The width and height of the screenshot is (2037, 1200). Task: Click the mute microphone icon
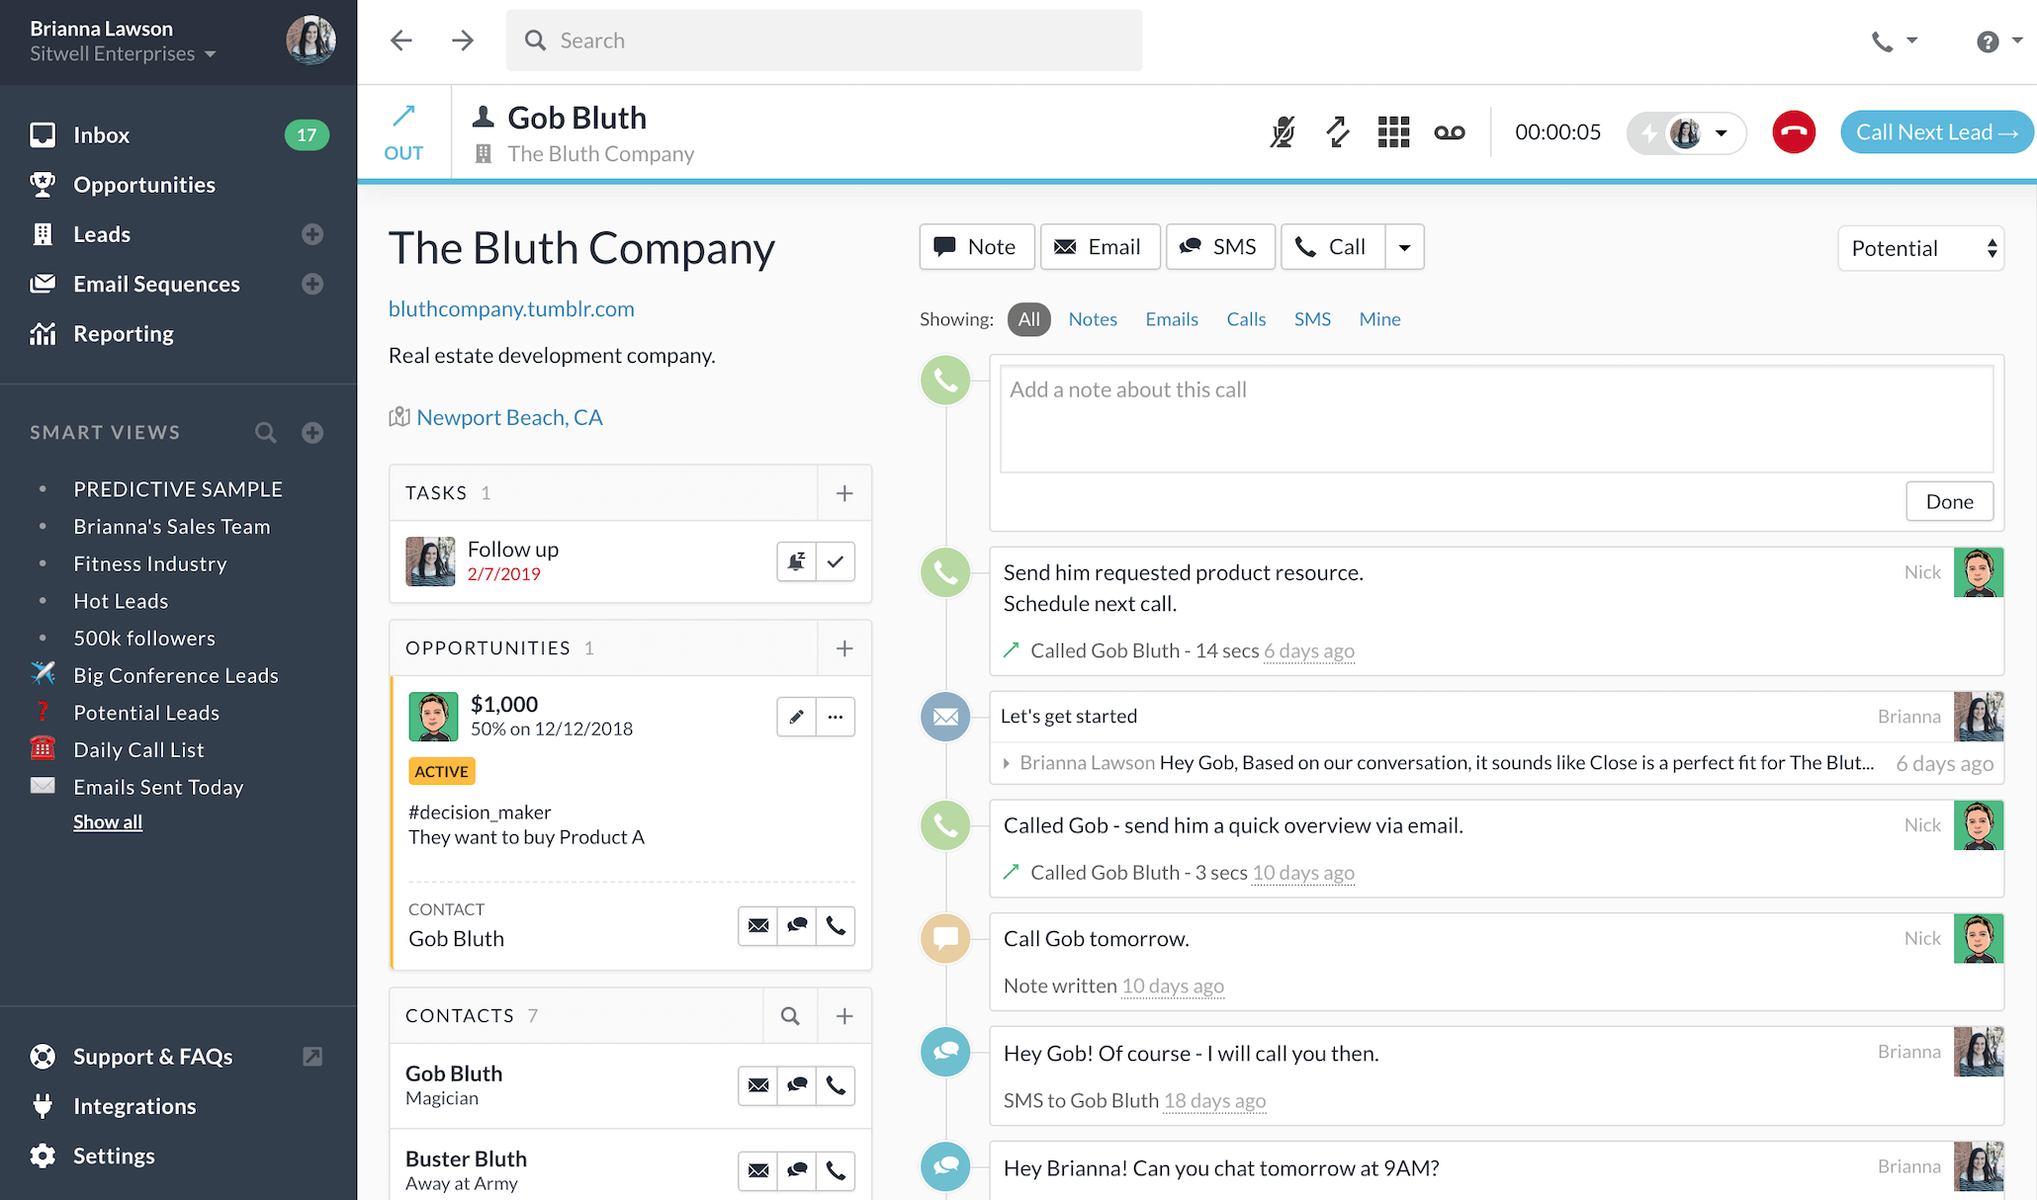tap(1283, 130)
